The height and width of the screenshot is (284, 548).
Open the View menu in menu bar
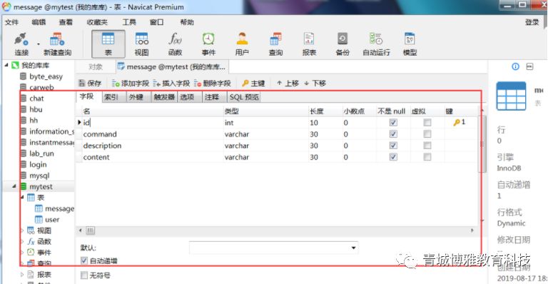[66, 22]
